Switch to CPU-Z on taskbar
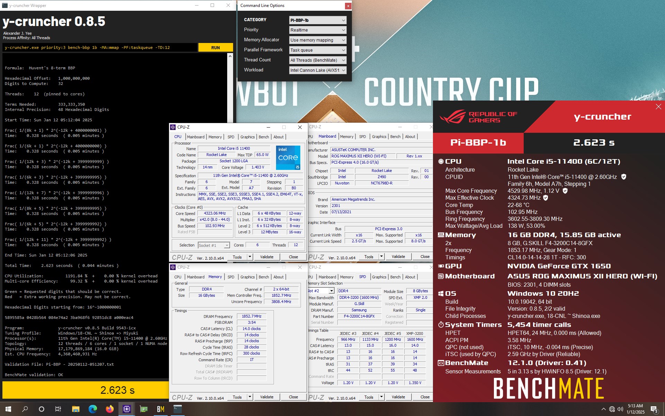This screenshot has height=416, width=665. pos(126,409)
